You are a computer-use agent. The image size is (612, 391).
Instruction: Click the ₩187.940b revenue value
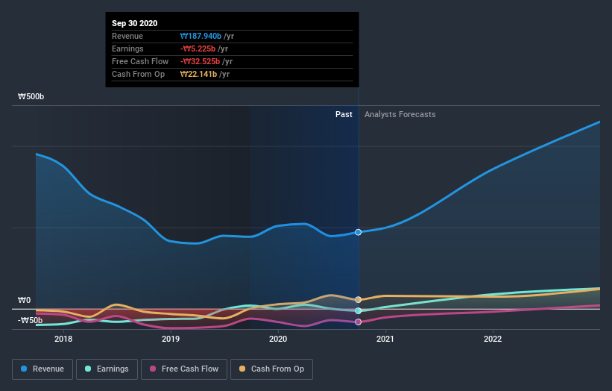click(201, 36)
